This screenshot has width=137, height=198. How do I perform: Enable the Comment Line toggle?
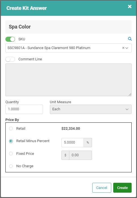coord(10,59)
